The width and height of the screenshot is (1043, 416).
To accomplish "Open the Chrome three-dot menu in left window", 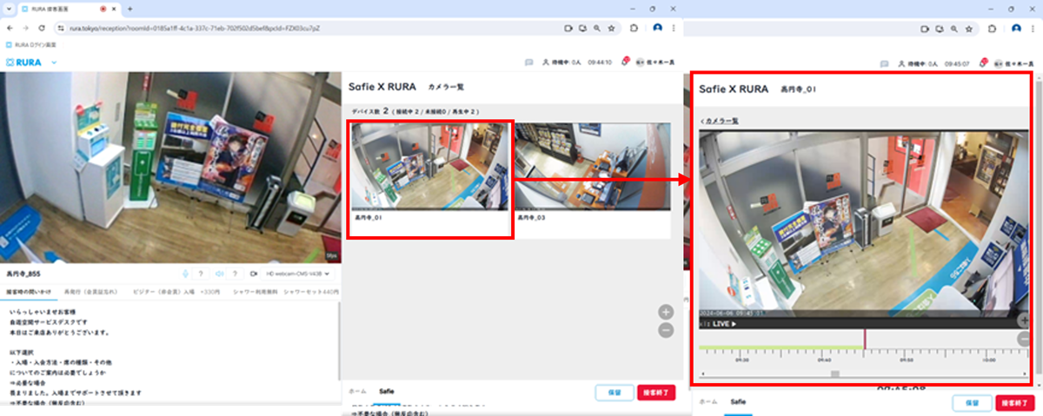I will 674,28.
